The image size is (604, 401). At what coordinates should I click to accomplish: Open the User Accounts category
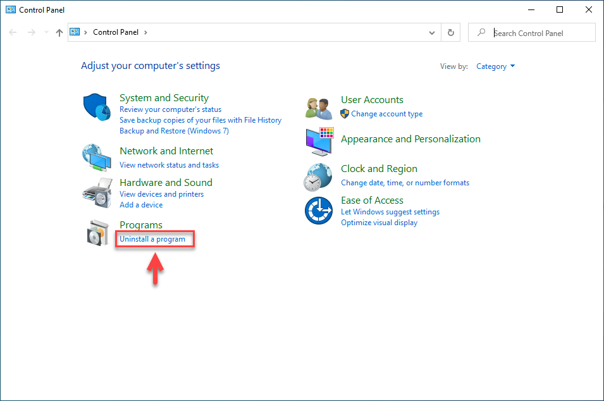372,100
